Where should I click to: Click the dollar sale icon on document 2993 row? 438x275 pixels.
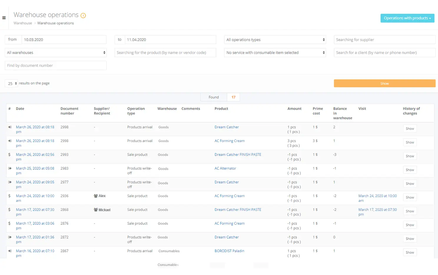[x=9, y=154]
